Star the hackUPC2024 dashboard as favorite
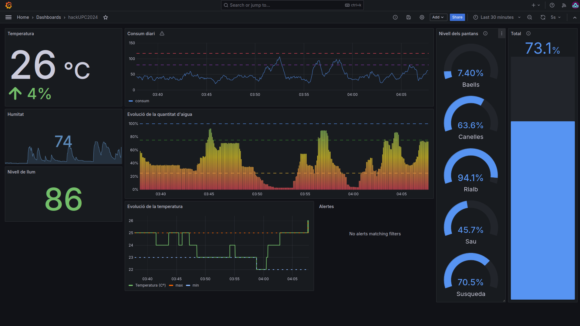 105,17
